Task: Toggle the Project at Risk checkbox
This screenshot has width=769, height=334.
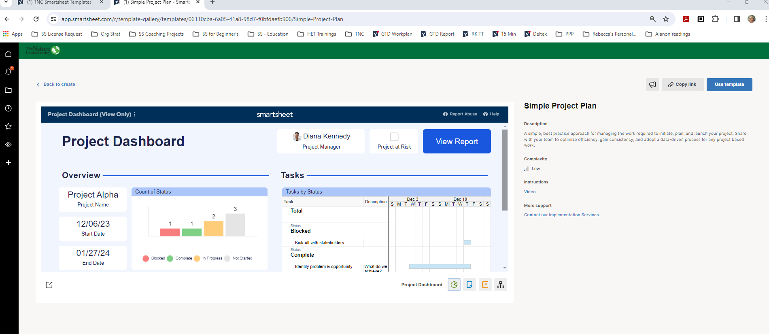Action: click(x=394, y=137)
